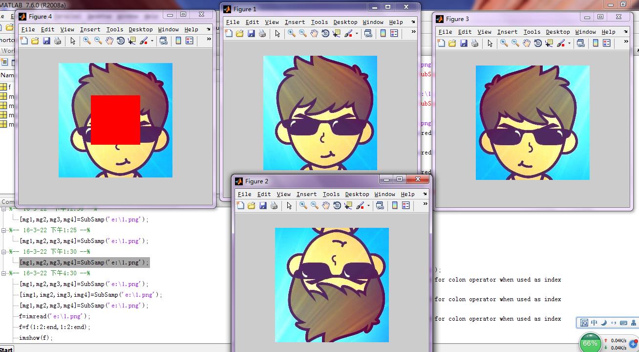Click the upside-down face image in Figure 2
This screenshot has width=639, height=352.
coord(332,285)
